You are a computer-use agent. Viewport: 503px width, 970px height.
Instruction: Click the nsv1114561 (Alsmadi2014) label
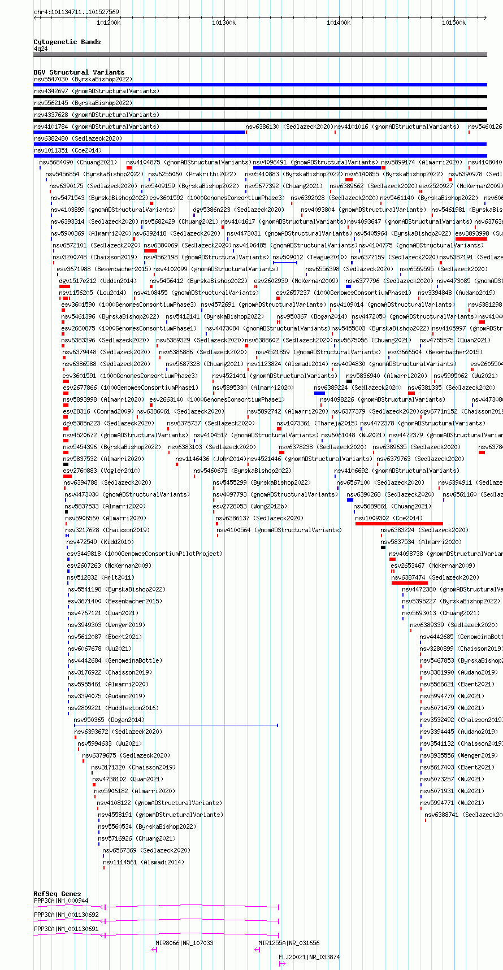click(x=144, y=862)
